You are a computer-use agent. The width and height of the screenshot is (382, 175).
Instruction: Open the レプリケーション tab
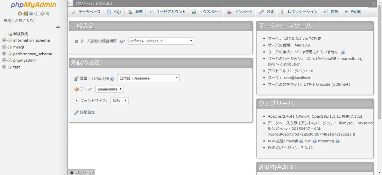[299, 12]
